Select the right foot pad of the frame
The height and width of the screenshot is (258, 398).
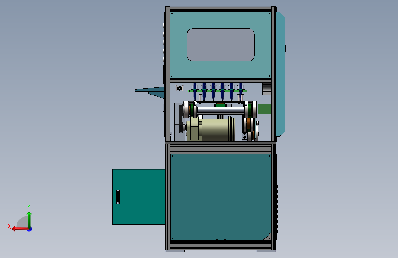coord(266,251)
